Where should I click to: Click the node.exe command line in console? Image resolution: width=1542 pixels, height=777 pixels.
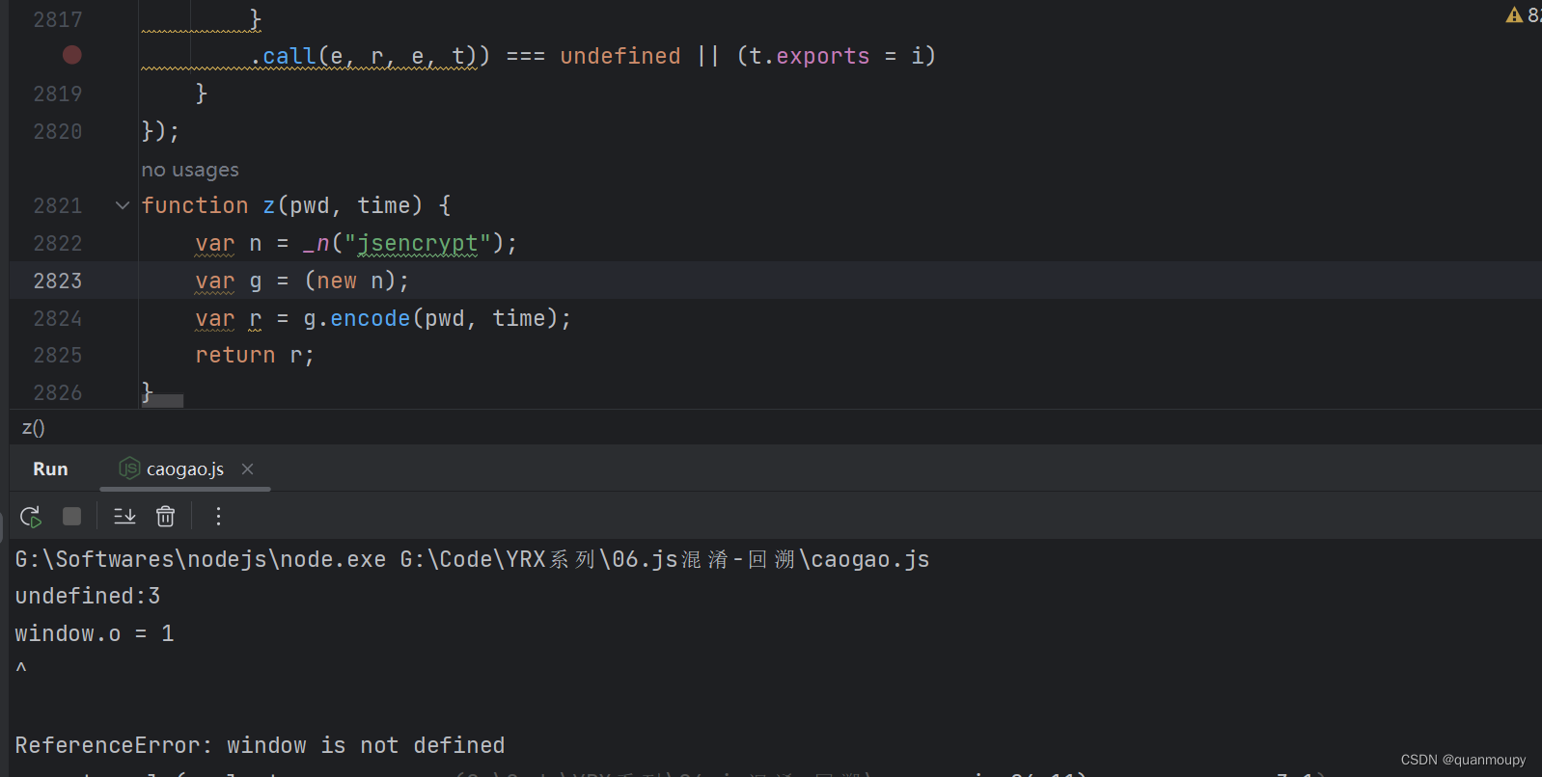coord(472,559)
